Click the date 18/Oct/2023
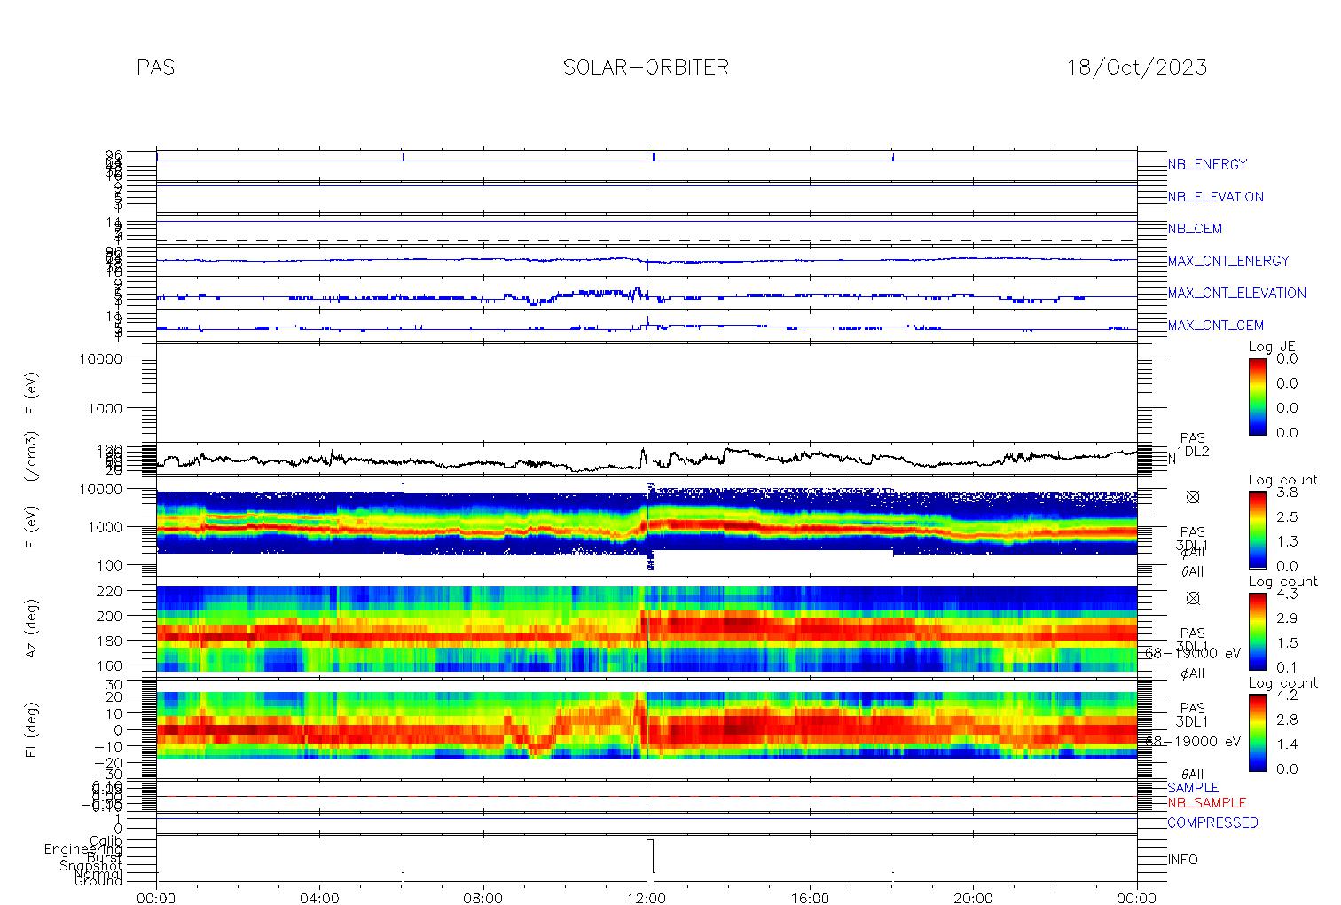1341x905 pixels. pos(1136,67)
